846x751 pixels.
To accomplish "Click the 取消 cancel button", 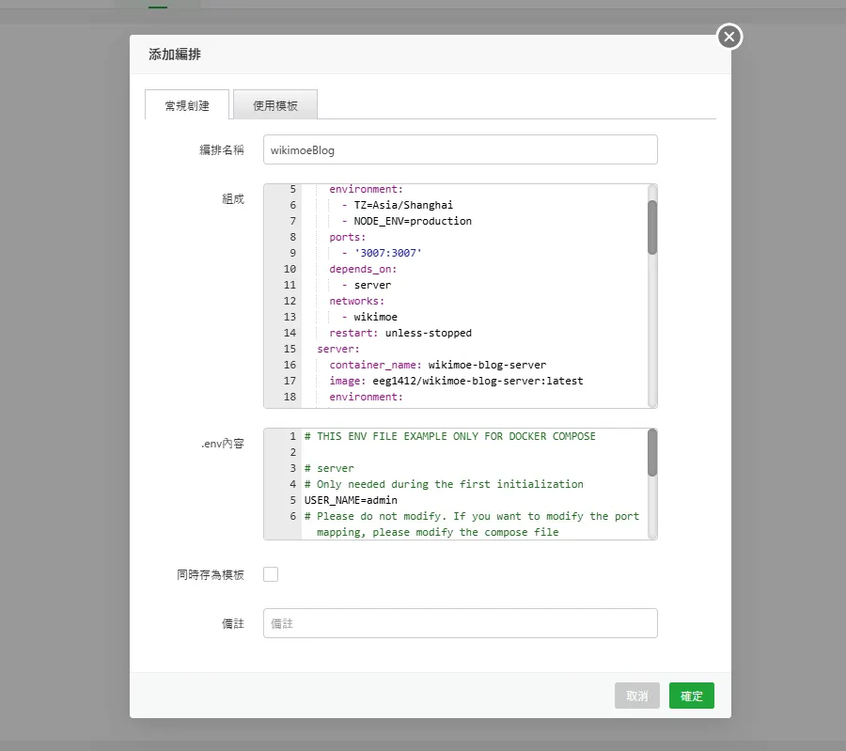I will 636,696.
